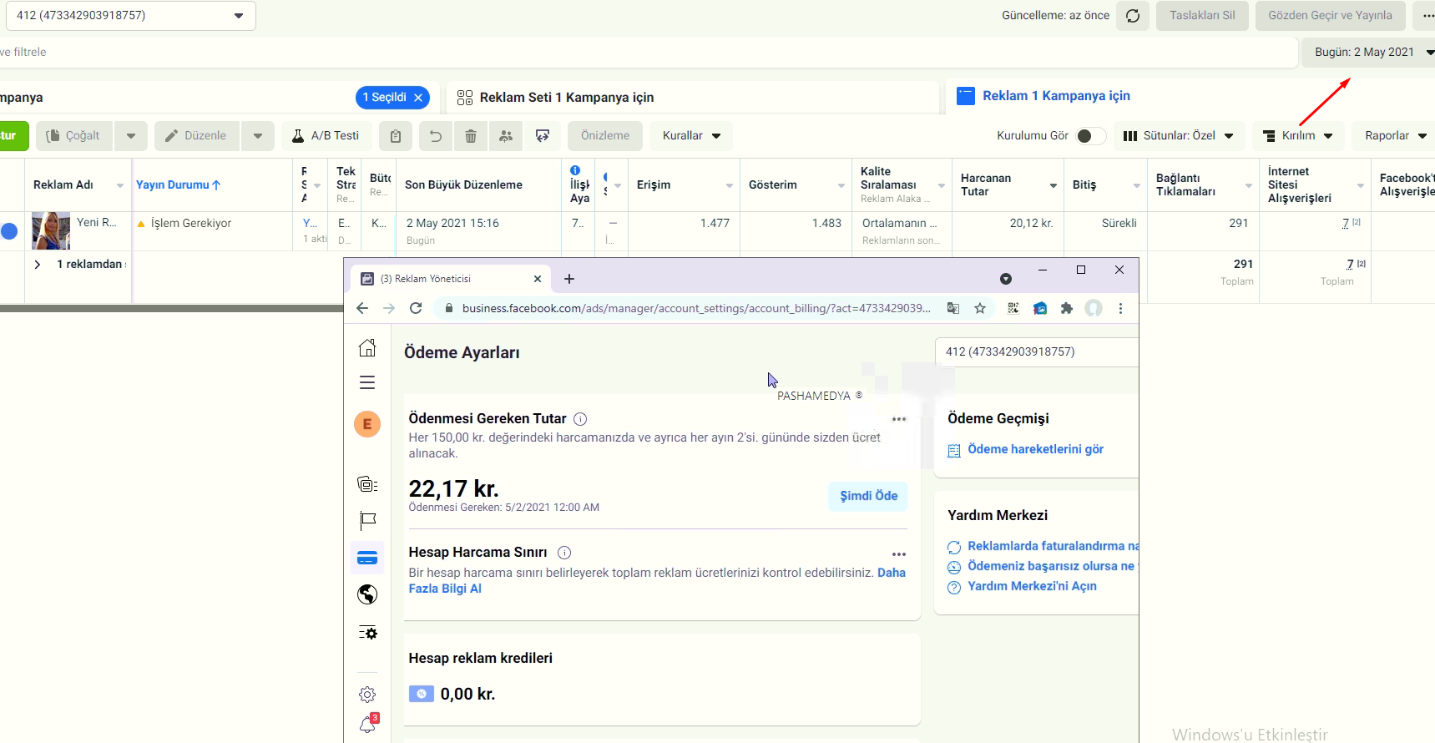Open the three-dot menu on Ödenmesi Gereken Tutar
This screenshot has height=743, width=1435.
point(899,419)
